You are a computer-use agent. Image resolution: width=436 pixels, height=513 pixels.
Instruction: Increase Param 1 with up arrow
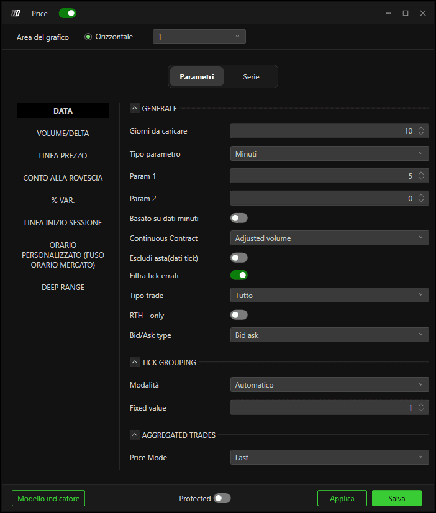pyautogui.click(x=421, y=173)
